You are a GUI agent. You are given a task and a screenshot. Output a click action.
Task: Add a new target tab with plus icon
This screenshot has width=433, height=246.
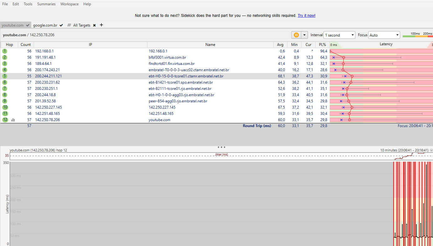[x=101, y=25]
